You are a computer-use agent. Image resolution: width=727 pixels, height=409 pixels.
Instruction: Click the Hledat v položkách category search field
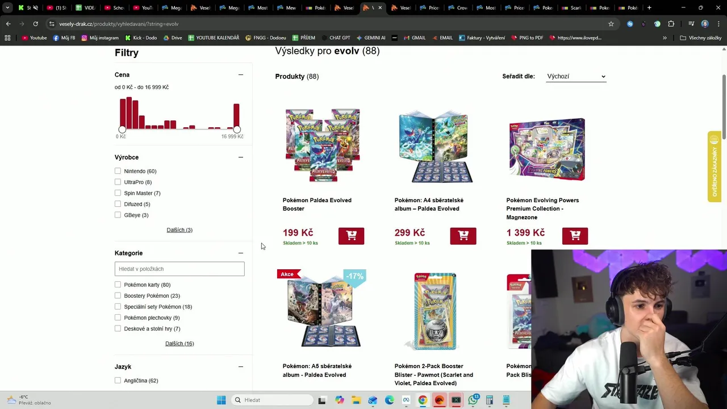[179, 269]
